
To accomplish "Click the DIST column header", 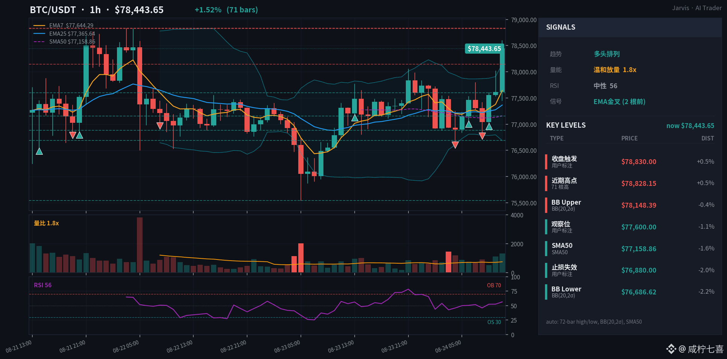I will point(707,139).
